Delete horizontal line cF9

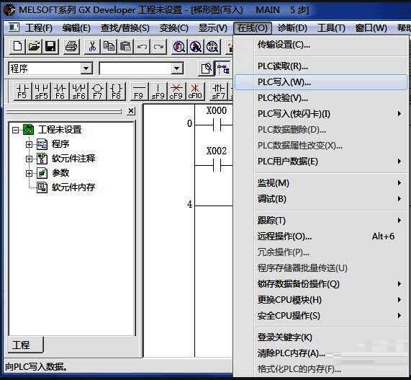pyautogui.click(x=176, y=92)
